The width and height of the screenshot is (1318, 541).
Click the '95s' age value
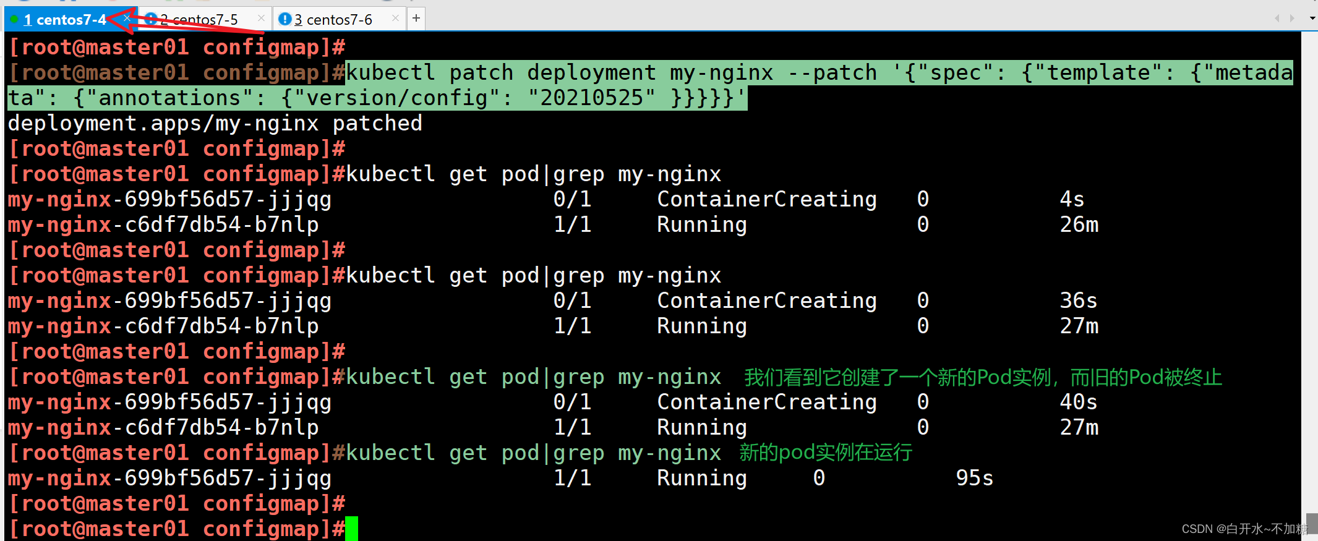(x=974, y=478)
